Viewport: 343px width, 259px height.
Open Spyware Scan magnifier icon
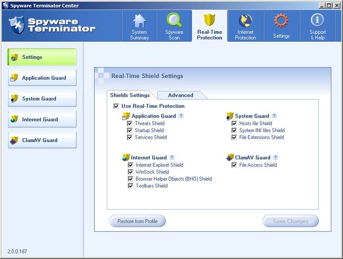point(174,20)
